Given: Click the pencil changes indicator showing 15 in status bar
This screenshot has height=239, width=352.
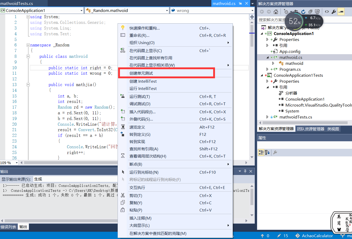Looking at the screenshot, I should 282,236.
